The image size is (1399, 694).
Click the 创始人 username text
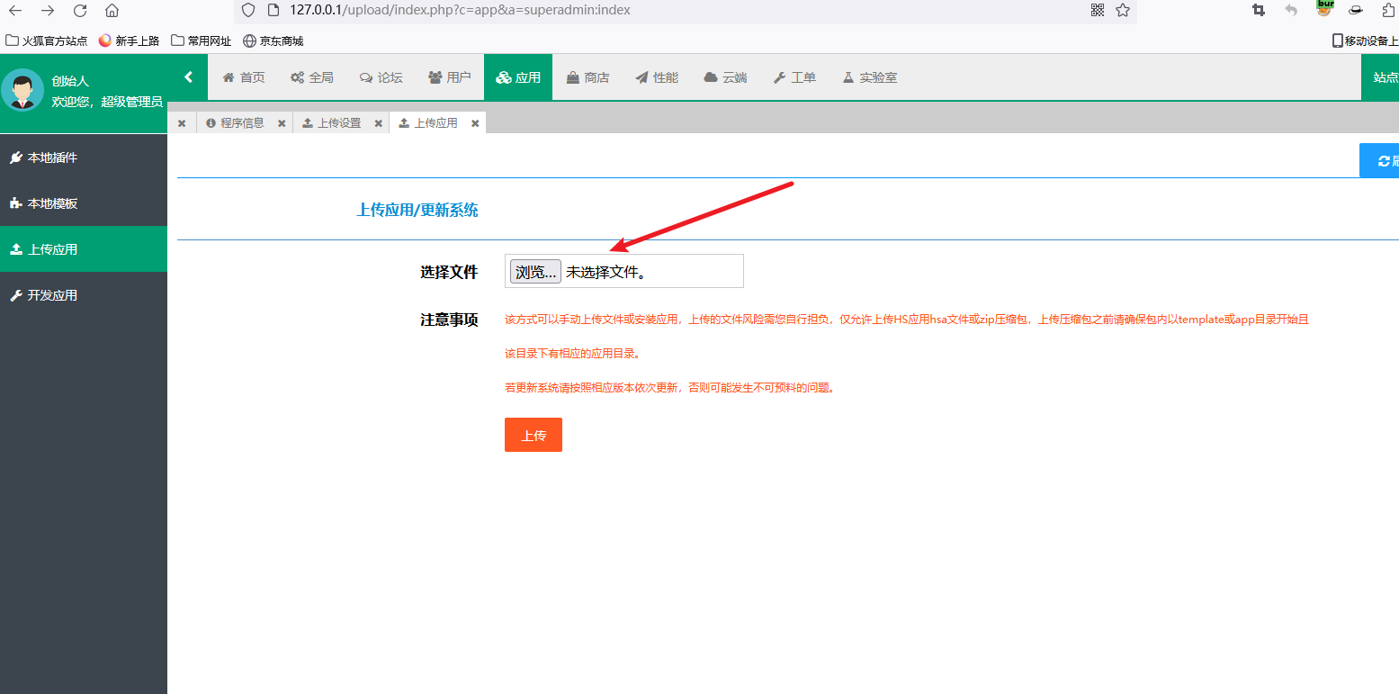pyautogui.click(x=70, y=81)
